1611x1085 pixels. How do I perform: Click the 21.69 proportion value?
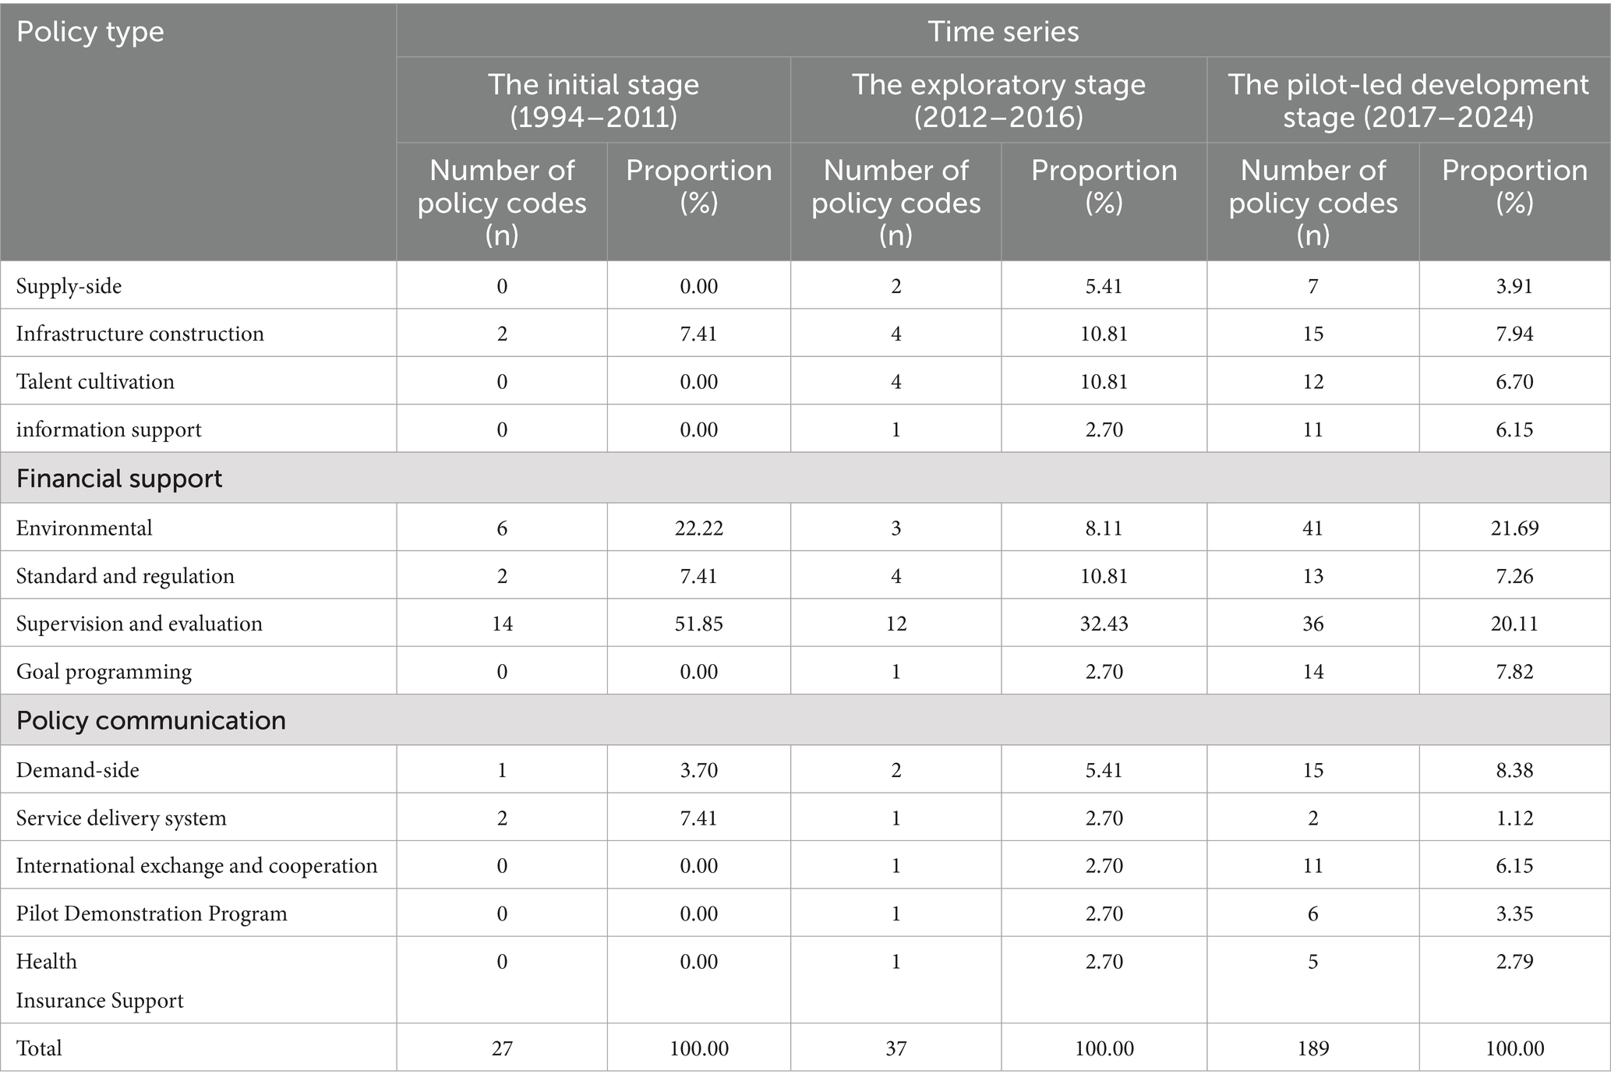pos(1514,528)
